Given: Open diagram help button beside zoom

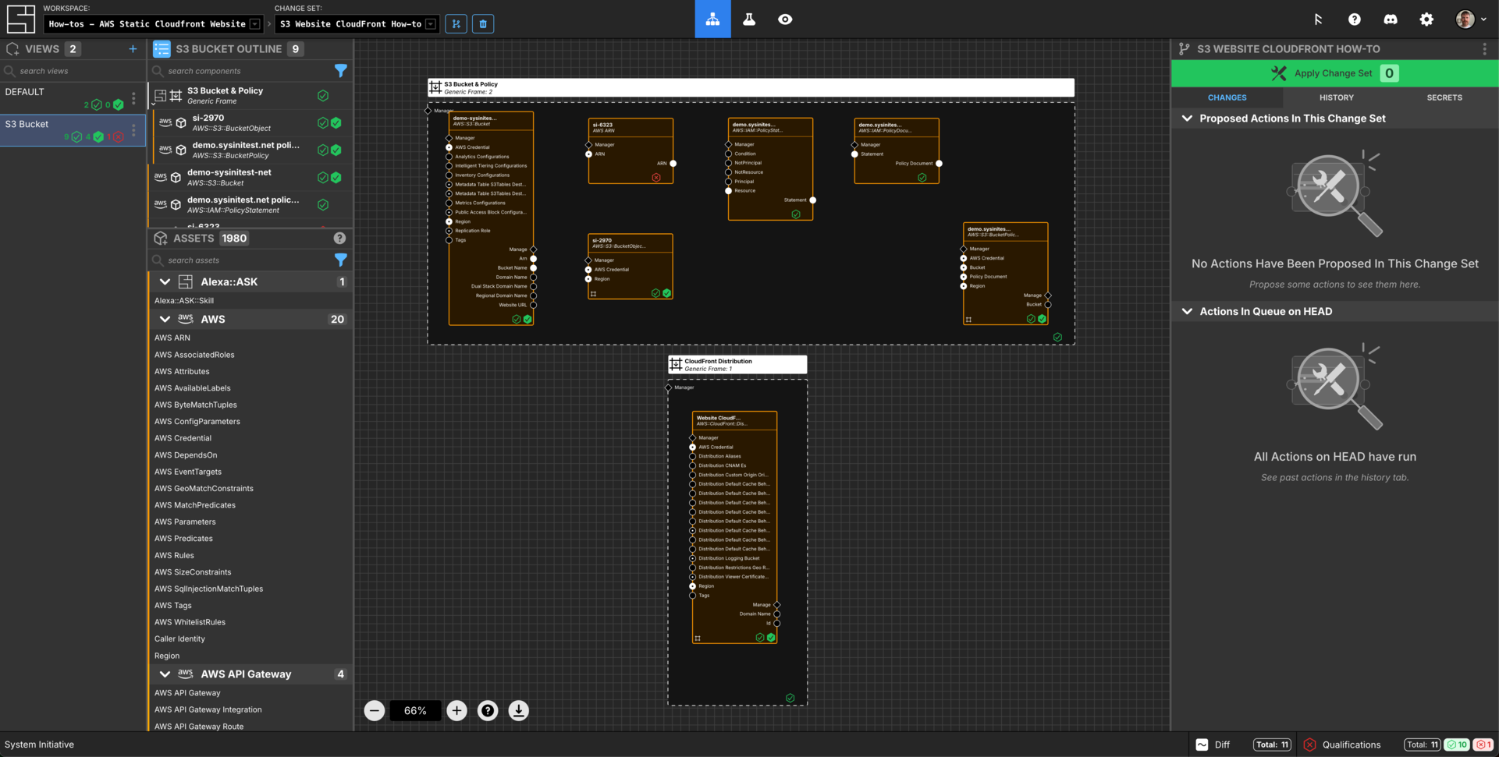Looking at the screenshot, I should coord(488,710).
